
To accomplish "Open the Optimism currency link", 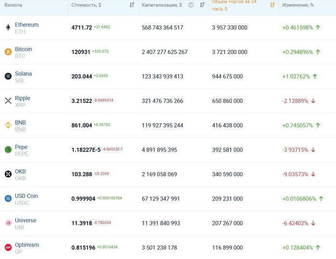I will point(27,245).
